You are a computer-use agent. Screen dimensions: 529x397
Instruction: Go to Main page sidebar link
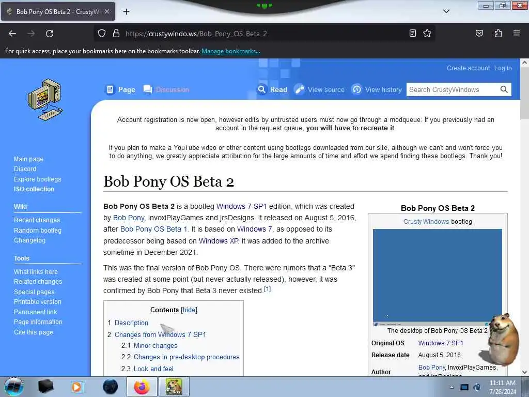tap(28, 159)
